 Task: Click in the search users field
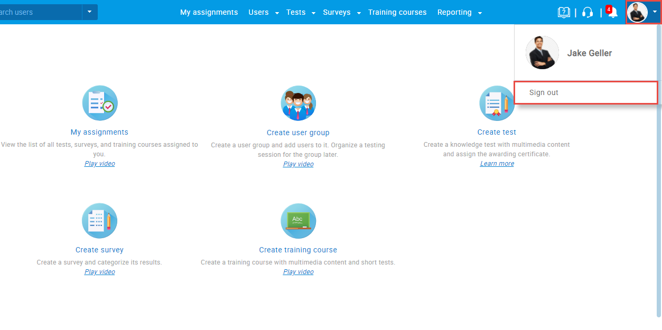tap(41, 12)
